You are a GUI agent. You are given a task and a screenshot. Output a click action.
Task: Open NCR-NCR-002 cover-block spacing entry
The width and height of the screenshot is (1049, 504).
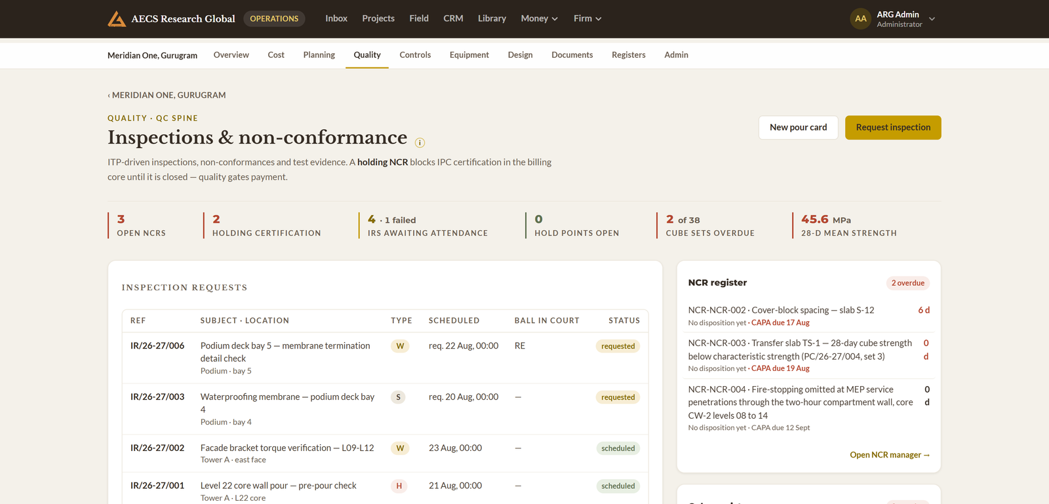(809, 316)
